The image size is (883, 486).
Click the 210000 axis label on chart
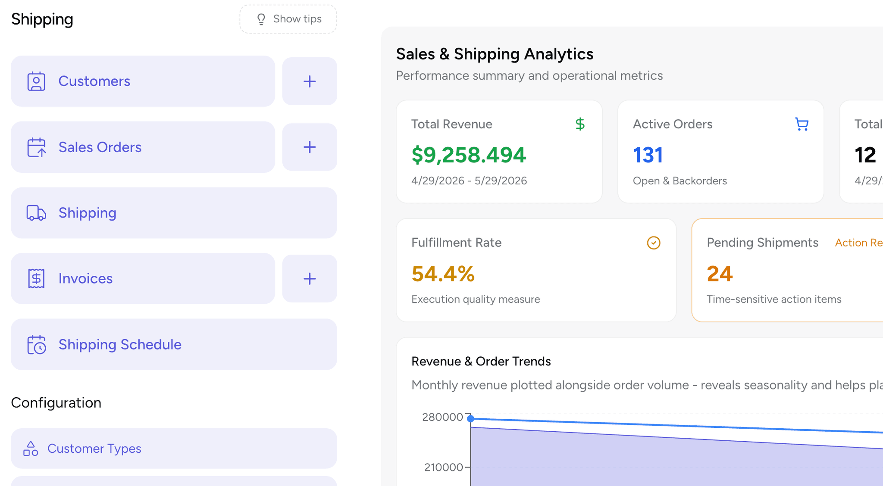443,467
